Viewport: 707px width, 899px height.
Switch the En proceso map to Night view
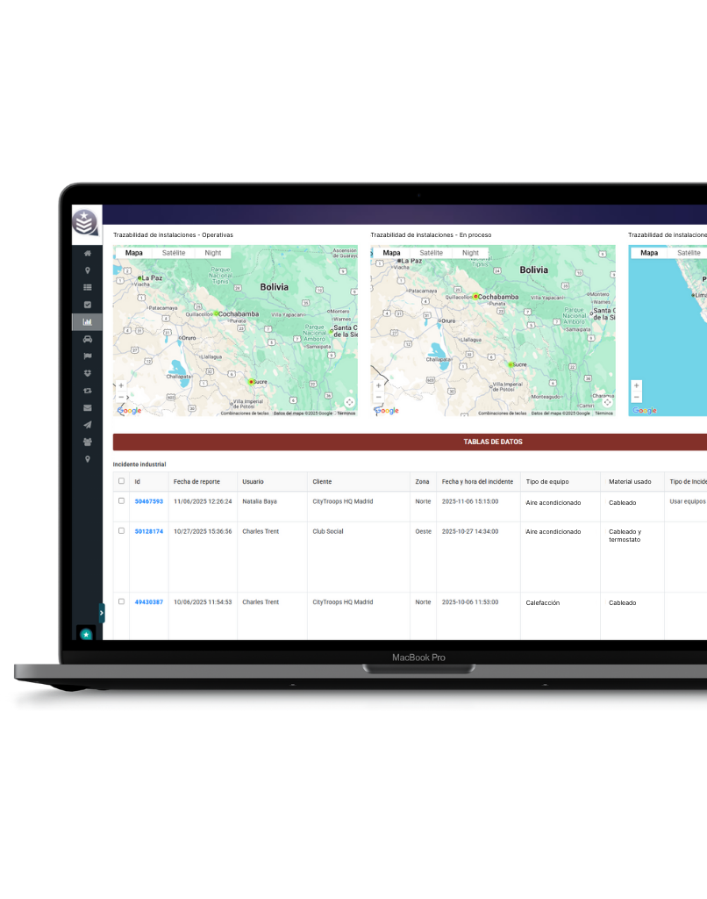coord(470,253)
